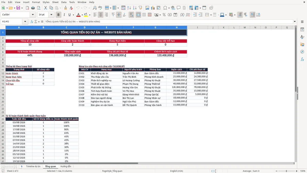307x173 pixels.
Task: Click the AutoFilter funnel icon
Action: tap(140, 8)
